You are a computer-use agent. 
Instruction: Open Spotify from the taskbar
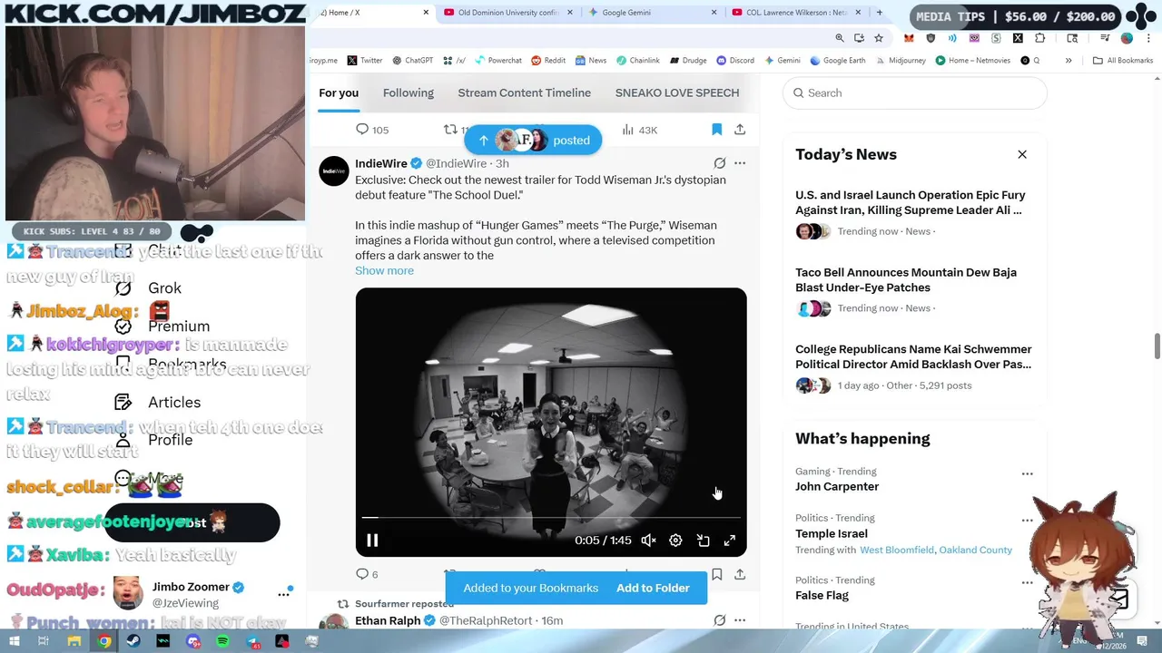point(222,641)
